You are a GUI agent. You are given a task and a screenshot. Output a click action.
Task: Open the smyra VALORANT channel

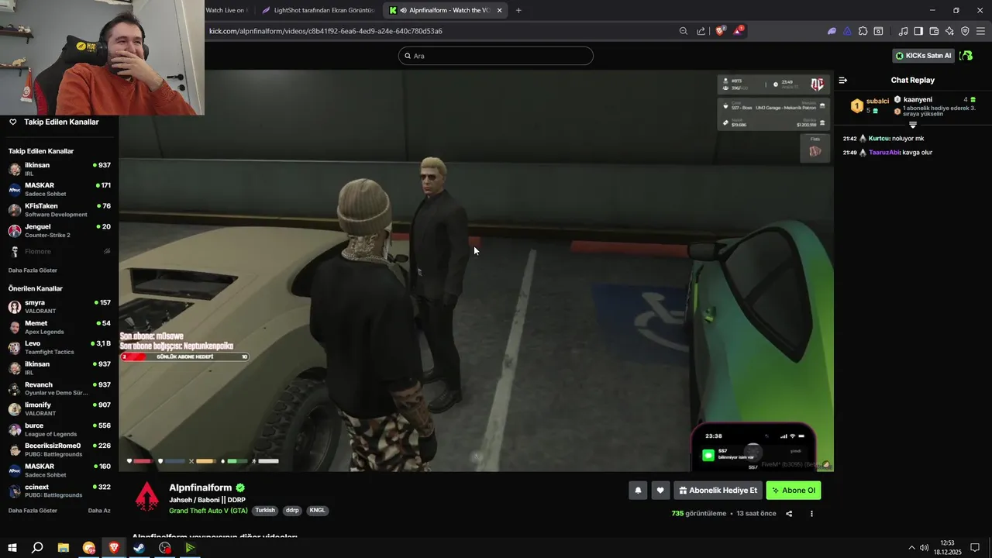pyautogui.click(x=60, y=306)
